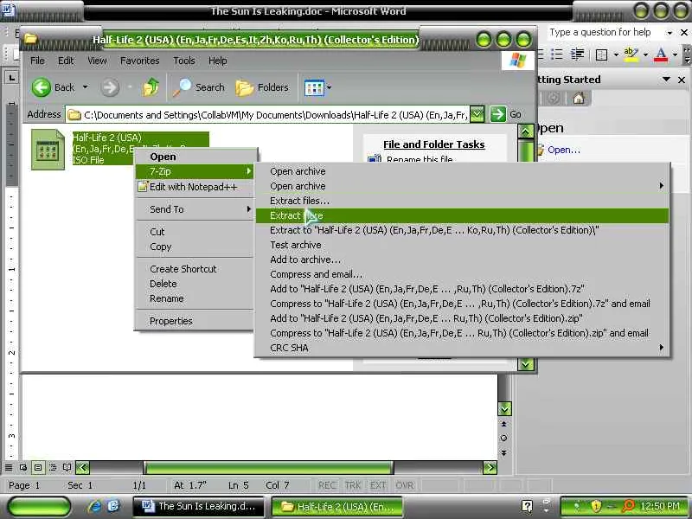Toggle REC in Word status bar
This screenshot has width=692, height=519.
(327, 485)
